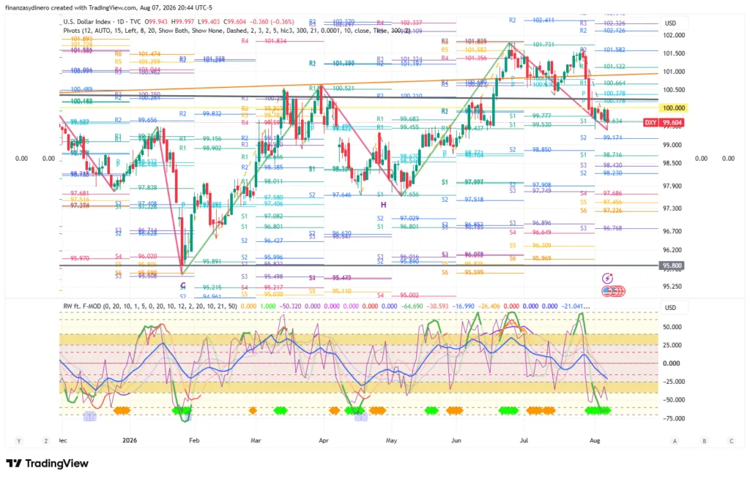Viewport: 750px width, 479px height.
Task: Click the low value L99.403
Action: (209, 22)
